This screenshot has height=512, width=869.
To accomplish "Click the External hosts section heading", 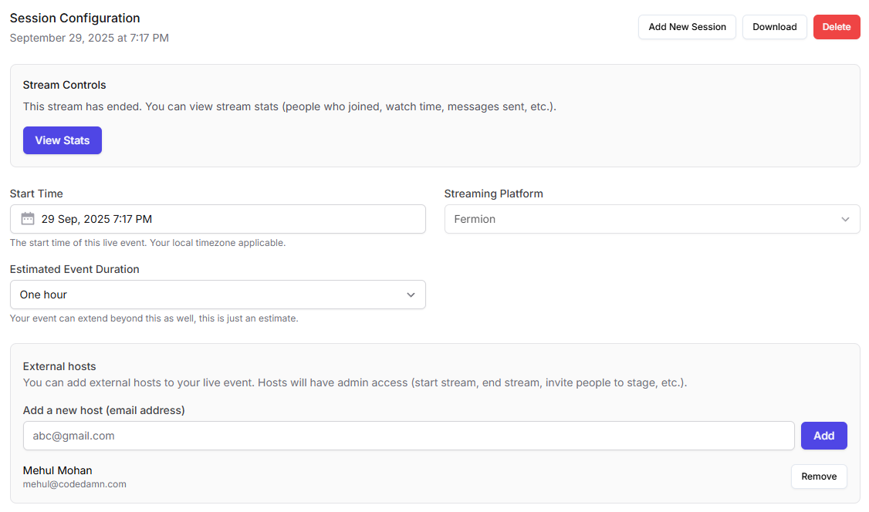I will pos(59,366).
